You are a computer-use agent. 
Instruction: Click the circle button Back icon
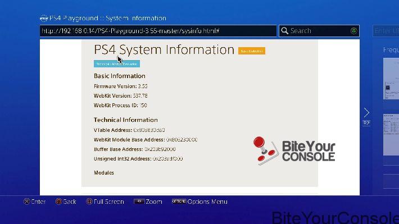58,202
